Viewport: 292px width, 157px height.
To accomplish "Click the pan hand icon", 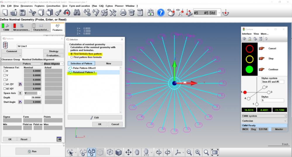I will [137, 152].
